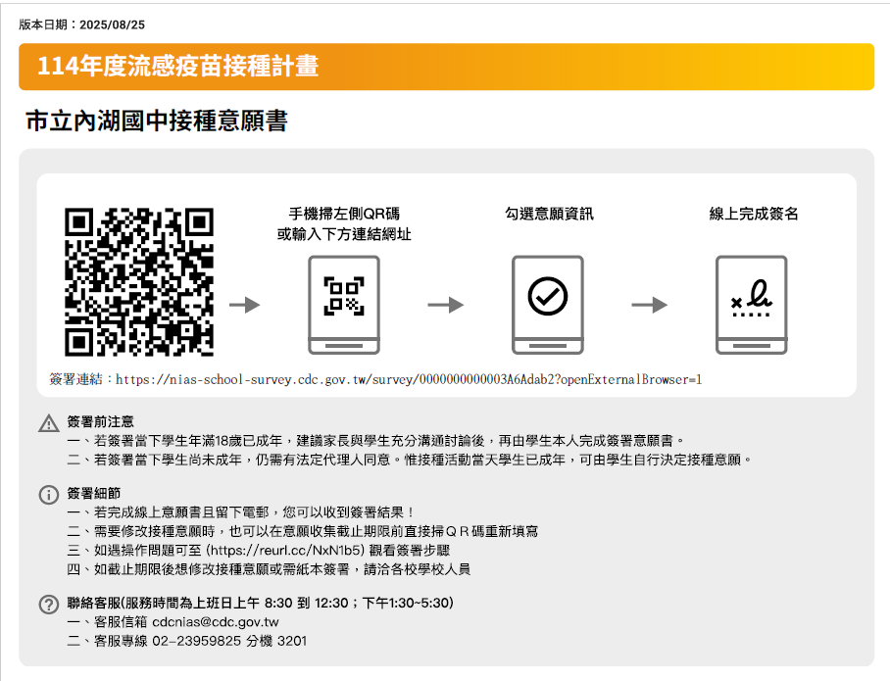Click the info circle icon beside 簽署細節
The width and height of the screenshot is (890, 681).
[x=49, y=494]
